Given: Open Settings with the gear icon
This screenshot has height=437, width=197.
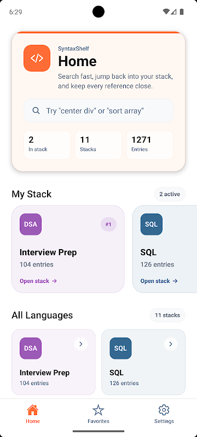Looking at the screenshot, I should [164, 414].
